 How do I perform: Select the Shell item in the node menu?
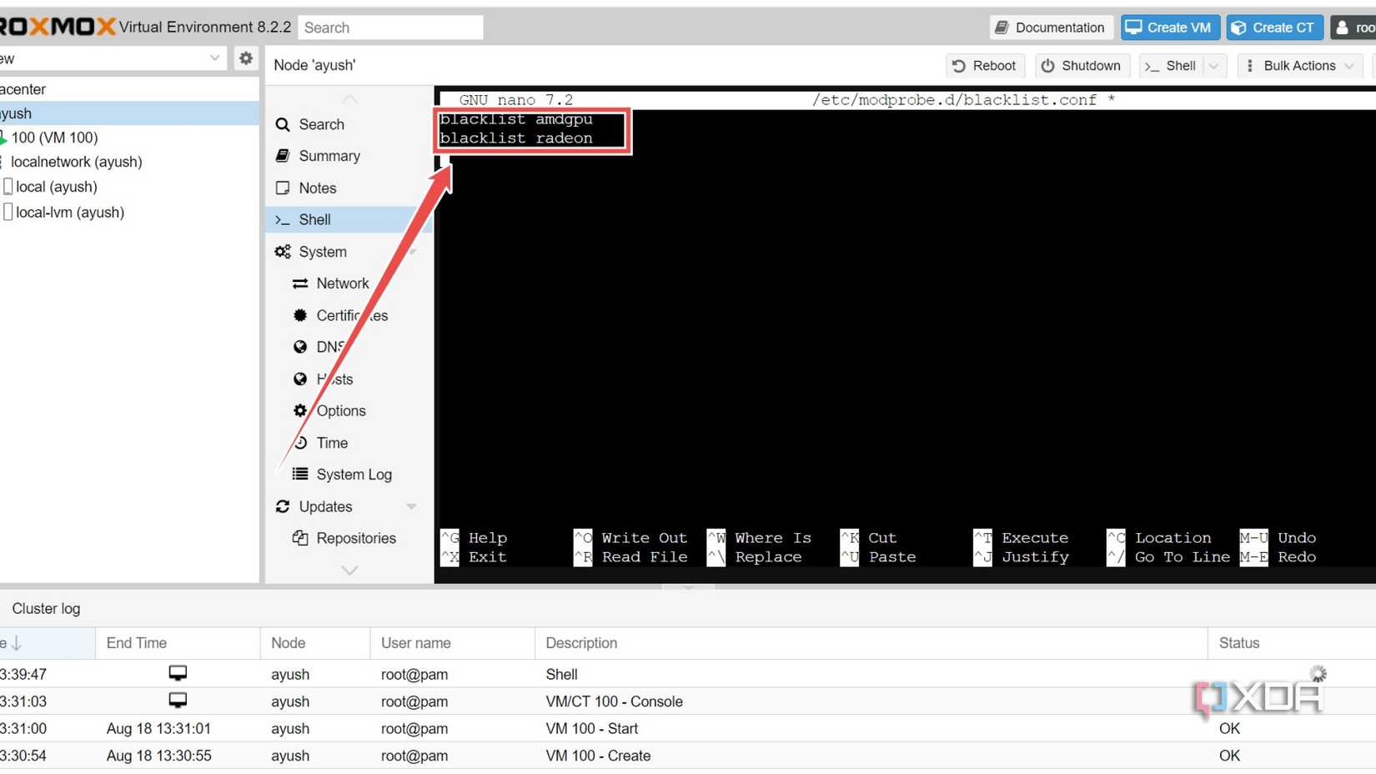pos(349,219)
